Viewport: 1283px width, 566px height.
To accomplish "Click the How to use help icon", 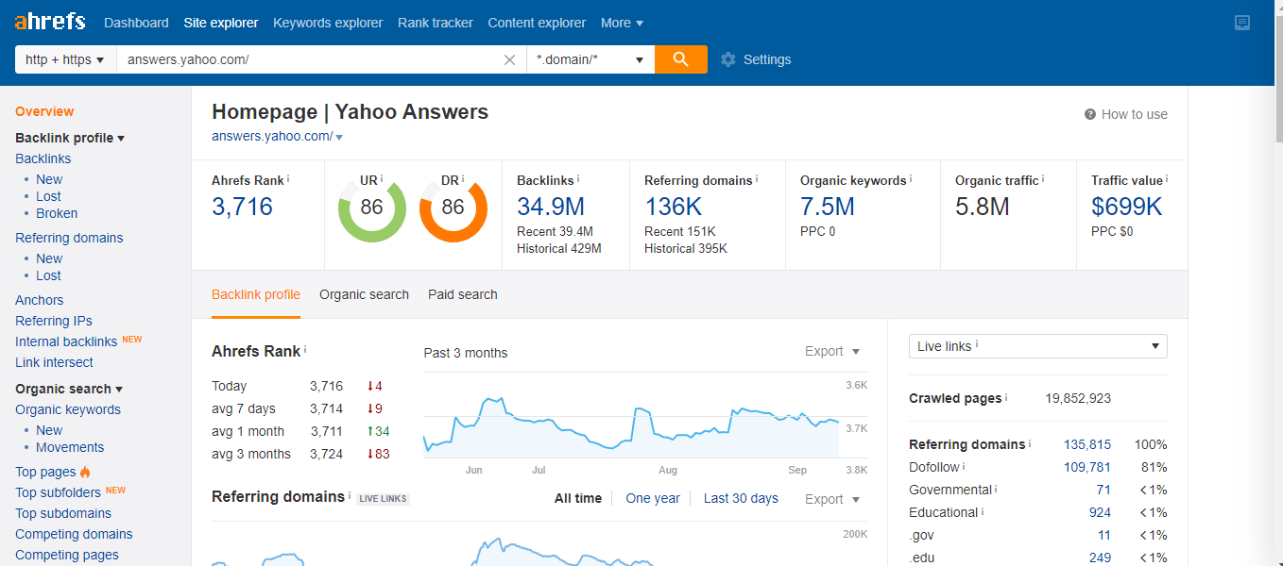I will pyautogui.click(x=1090, y=114).
